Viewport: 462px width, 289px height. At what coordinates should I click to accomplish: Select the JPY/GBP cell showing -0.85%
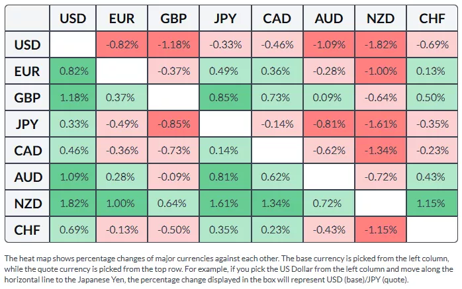[175, 124]
